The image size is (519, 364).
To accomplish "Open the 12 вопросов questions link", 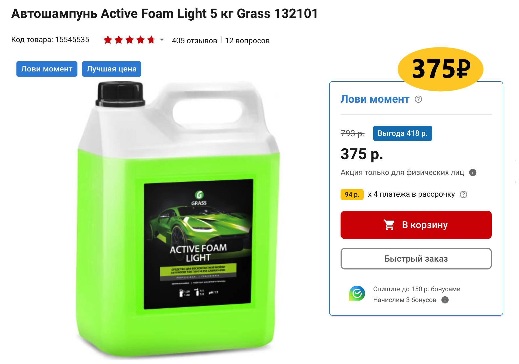I will 247,40.
